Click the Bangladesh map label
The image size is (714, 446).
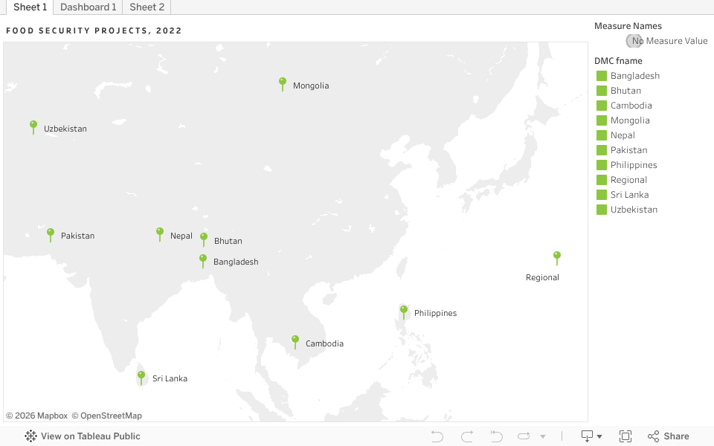tap(236, 262)
